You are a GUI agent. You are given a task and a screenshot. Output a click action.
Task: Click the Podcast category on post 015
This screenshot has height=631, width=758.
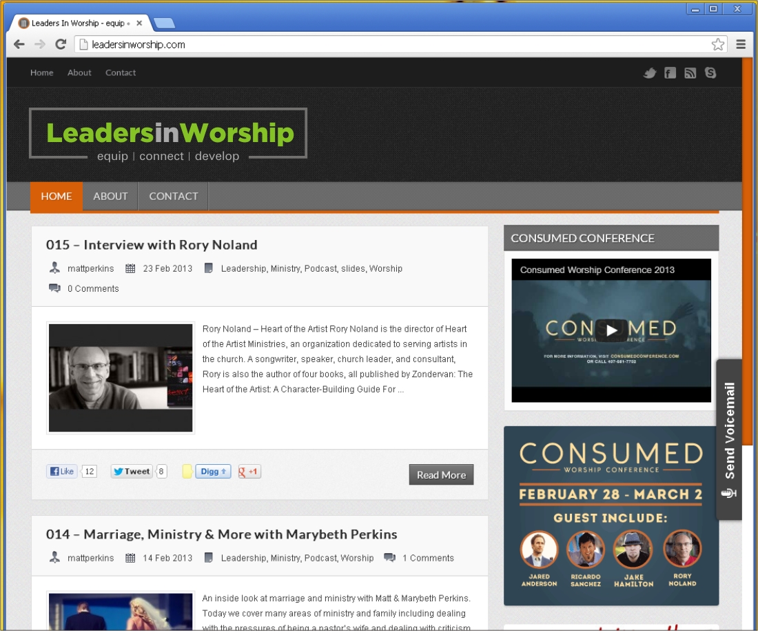click(320, 268)
